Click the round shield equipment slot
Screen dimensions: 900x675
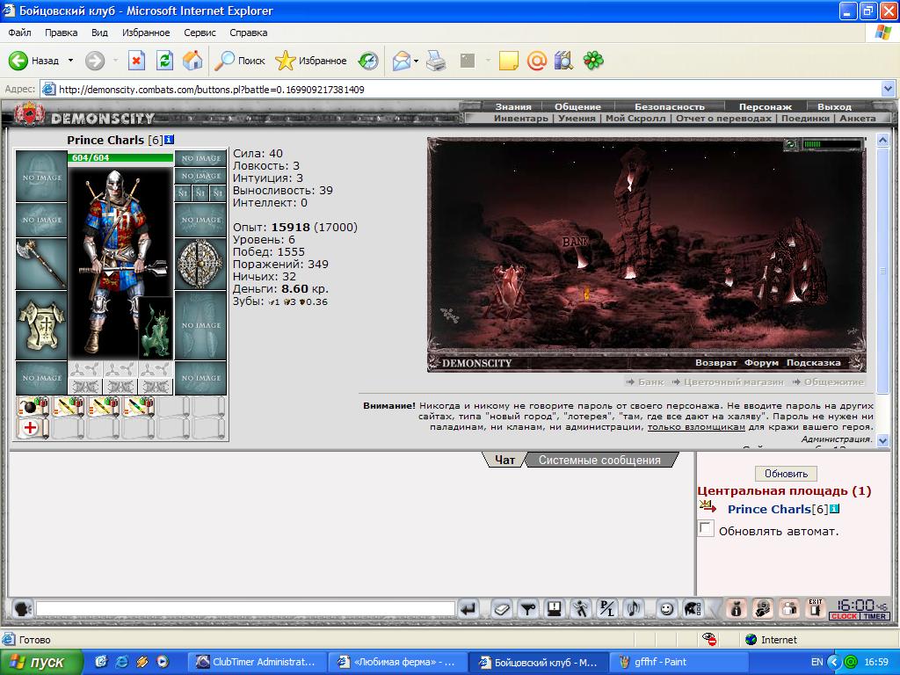(x=200, y=264)
